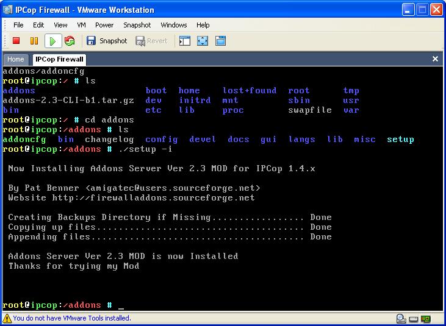The width and height of the screenshot is (446, 326).
Task: Click the 'usr' directory name
Action: point(351,101)
